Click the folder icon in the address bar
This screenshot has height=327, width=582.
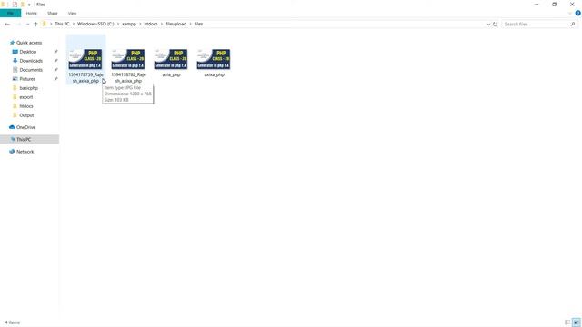(45, 24)
